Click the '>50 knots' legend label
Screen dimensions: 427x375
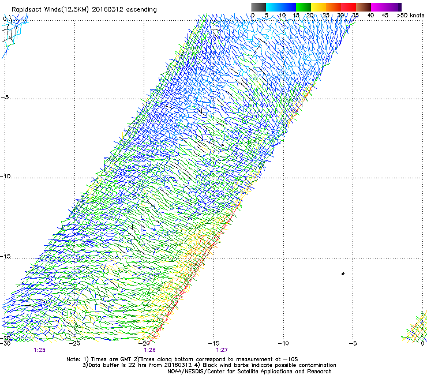410,16
